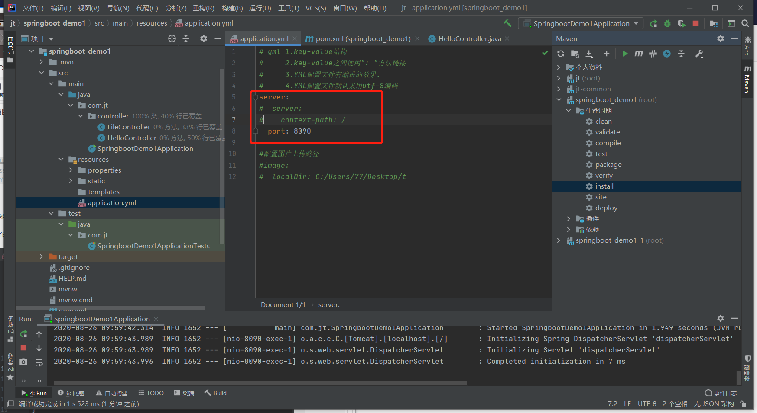Click the Build project hammer icon
757x413 pixels.
pyautogui.click(x=507, y=23)
